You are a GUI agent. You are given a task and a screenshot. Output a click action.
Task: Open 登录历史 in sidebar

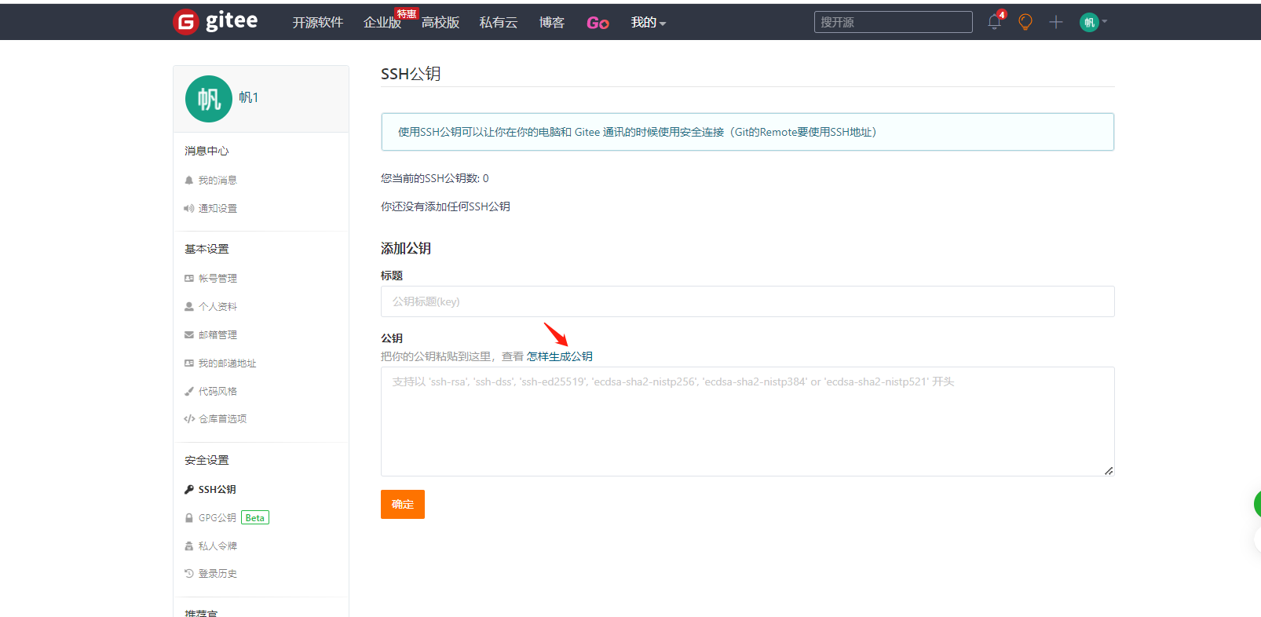[x=217, y=574]
